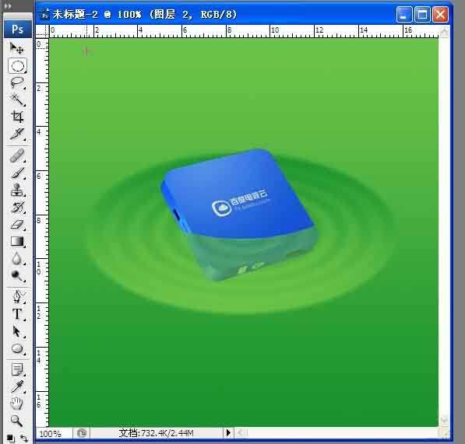Click the document size text 732.4K/2.44M
The width and height of the screenshot is (465, 444).
167,433
